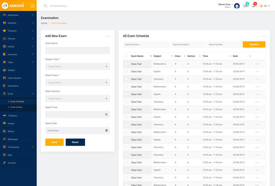Click the dark blue Reset button
The height and width of the screenshot is (186, 275).
[x=75, y=142]
